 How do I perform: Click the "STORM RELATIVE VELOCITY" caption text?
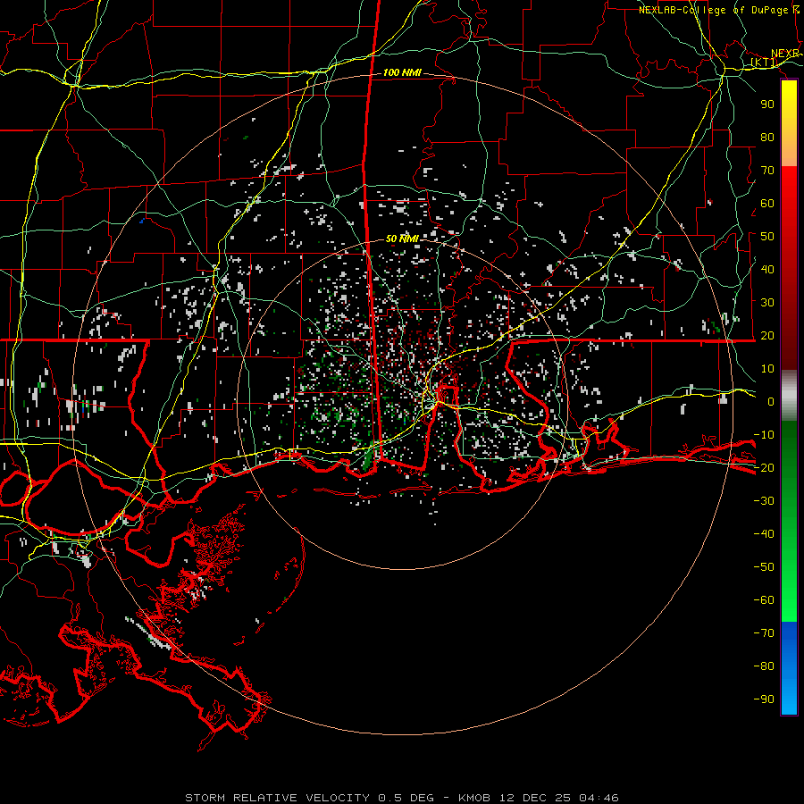277,798
